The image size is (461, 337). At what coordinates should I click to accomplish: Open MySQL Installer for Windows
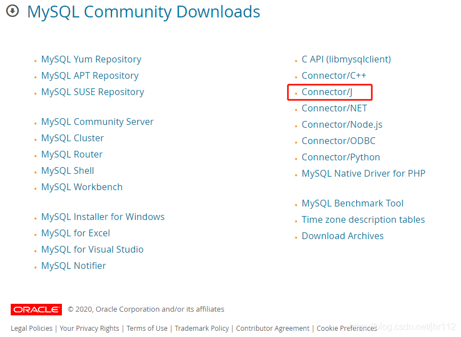[103, 217]
